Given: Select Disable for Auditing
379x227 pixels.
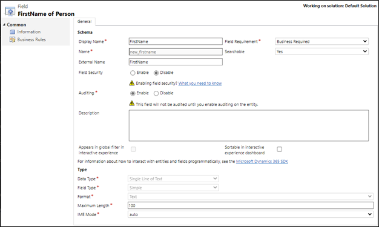Looking at the screenshot, I should coord(156,93).
